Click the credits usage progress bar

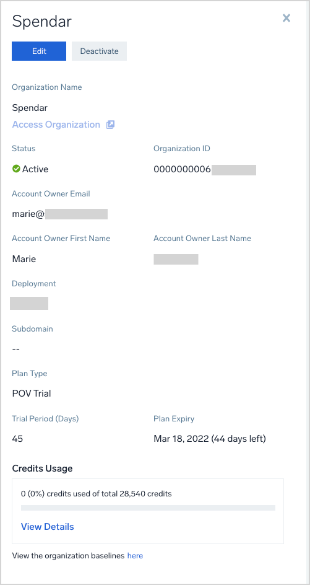point(148,508)
